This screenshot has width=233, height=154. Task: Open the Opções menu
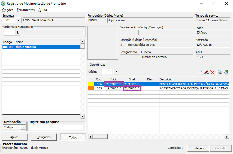pyautogui.click(x=8, y=10)
